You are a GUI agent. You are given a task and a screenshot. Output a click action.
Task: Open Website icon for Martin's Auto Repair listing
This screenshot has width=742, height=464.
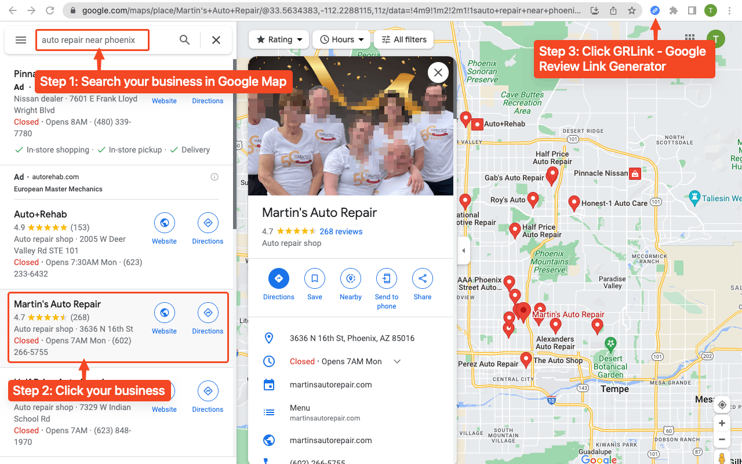coord(165,313)
